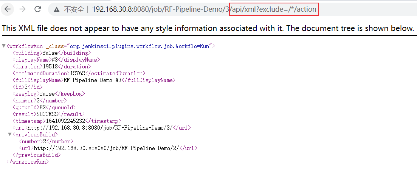The width and height of the screenshot is (417, 181).
Task: Click the result SUCCESS line
Action: pos(49,114)
